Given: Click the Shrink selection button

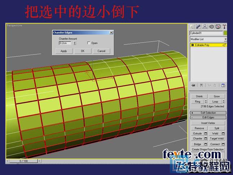Looking at the screenshot, I should pyautogui.click(x=199, y=96).
